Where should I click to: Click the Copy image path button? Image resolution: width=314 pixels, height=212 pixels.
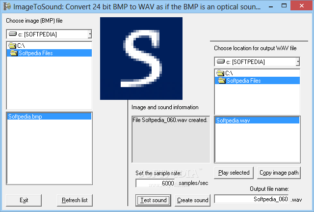pyautogui.click(x=279, y=173)
